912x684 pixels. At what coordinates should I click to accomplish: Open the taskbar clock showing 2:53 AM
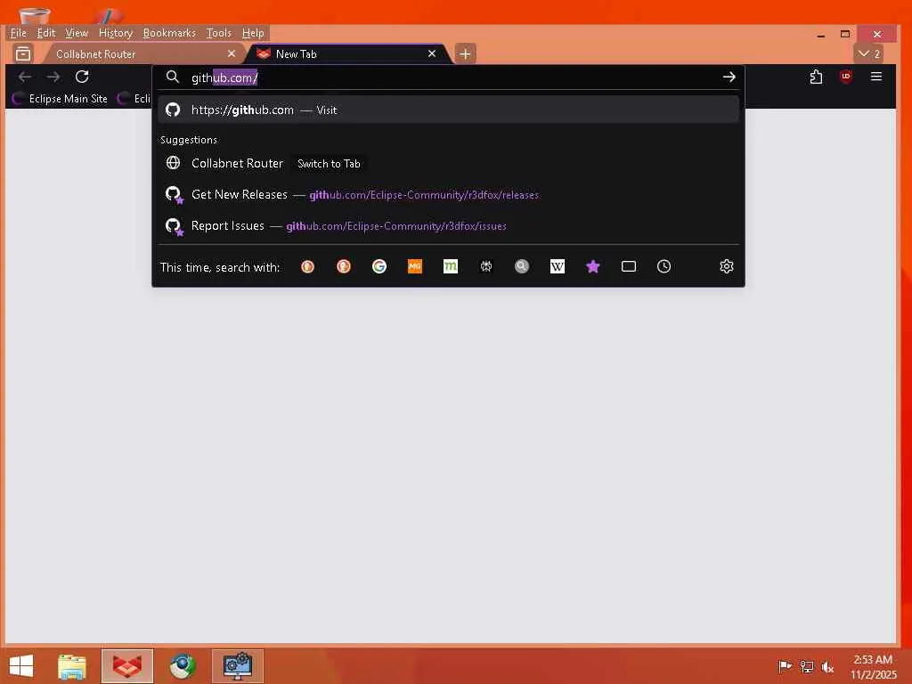pos(873,666)
